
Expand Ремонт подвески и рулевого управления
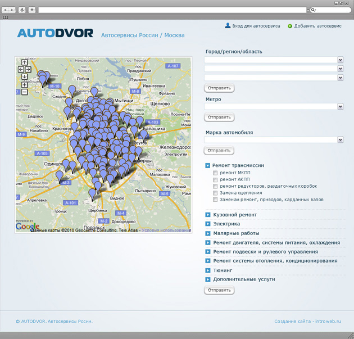[208, 252]
